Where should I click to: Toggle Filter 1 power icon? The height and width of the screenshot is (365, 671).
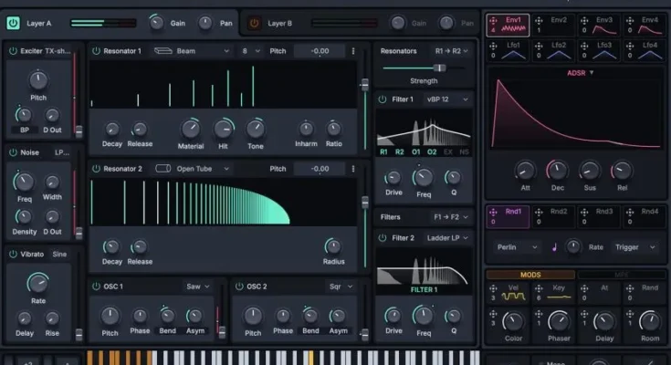pos(383,99)
